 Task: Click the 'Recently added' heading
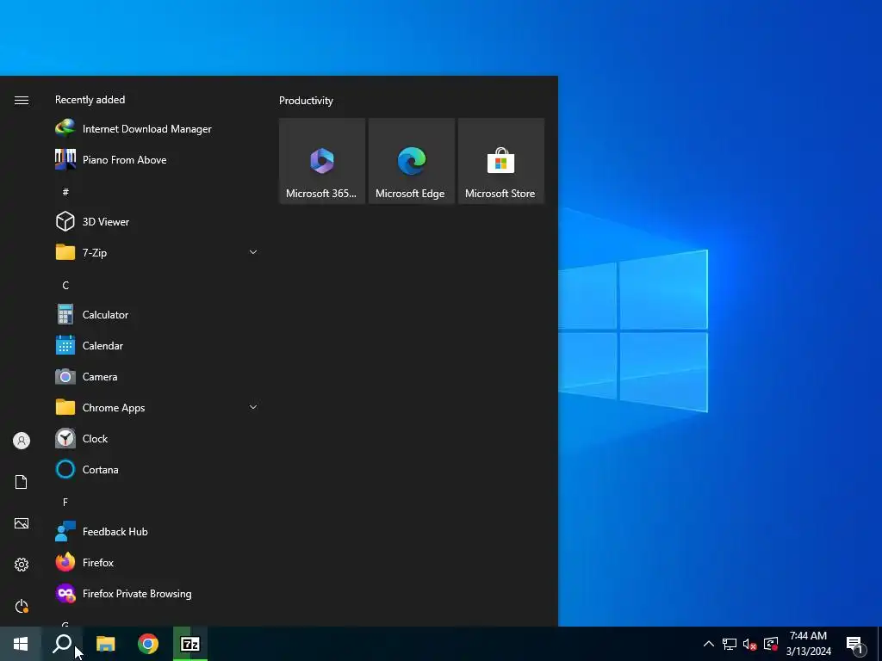(90, 100)
